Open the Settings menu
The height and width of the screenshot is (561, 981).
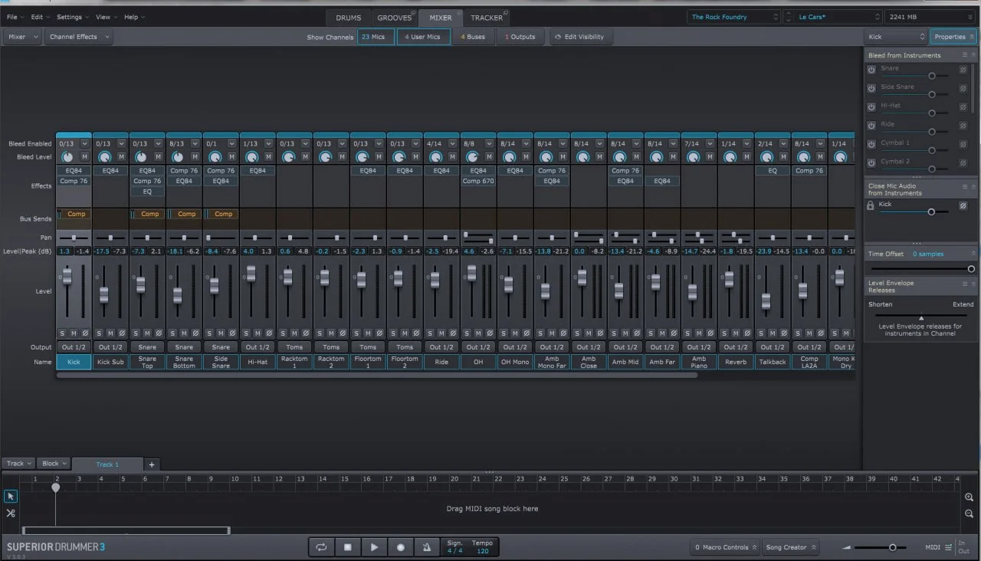tap(72, 17)
